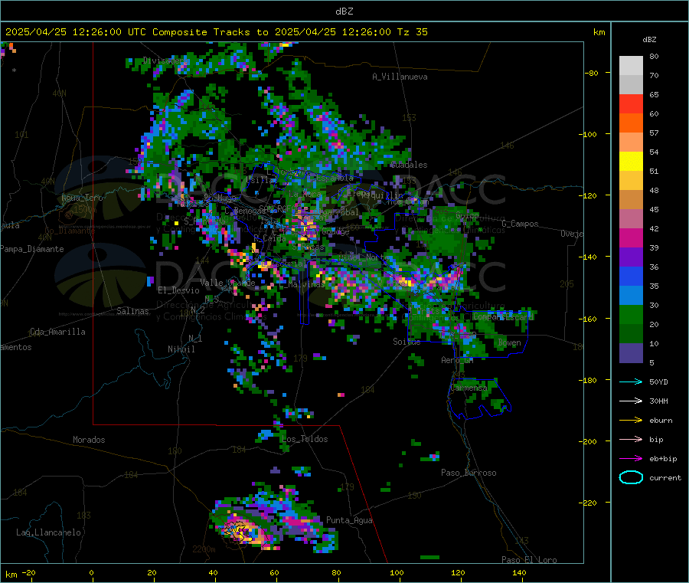Click the Nihuil location label

[181, 349]
